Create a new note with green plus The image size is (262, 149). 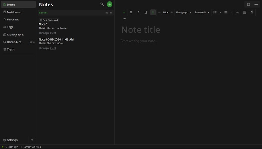(x=110, y=4)
